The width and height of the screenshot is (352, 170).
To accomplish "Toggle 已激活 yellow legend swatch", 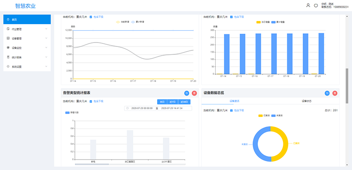I will pyautogui.click(x=260, y=116).
